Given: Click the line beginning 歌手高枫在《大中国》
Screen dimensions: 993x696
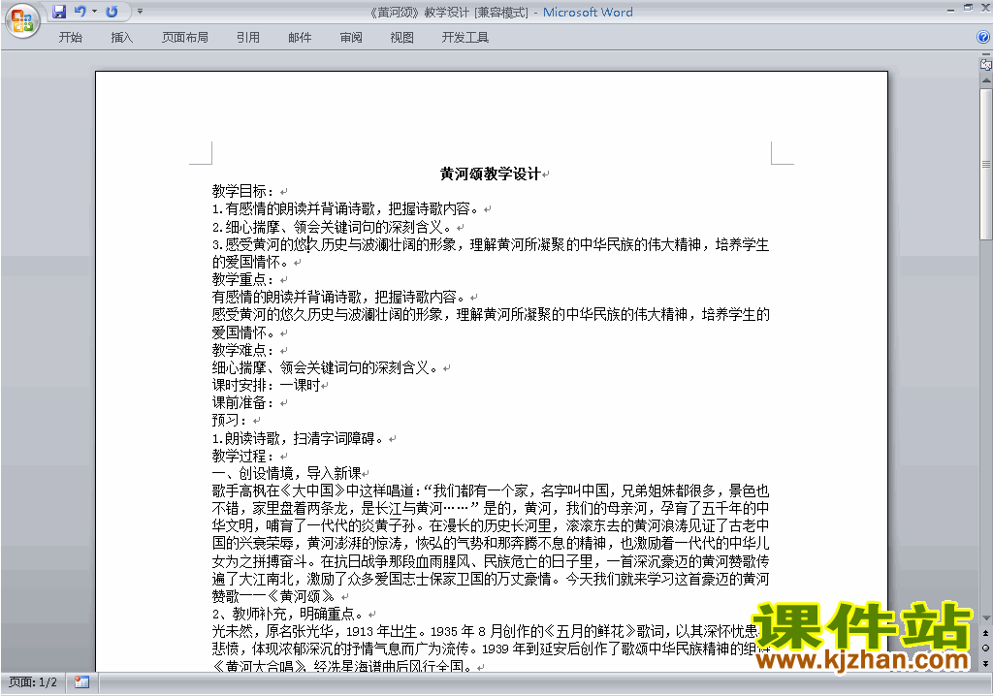Looking at the screenshot, I should (x=491, y=490).
